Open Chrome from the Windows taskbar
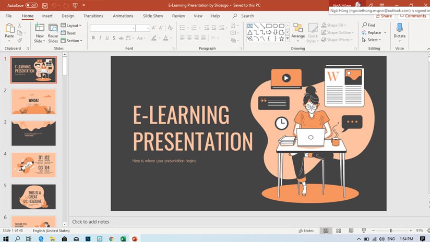This screenshot has height=242, width=430. point(111,239)
